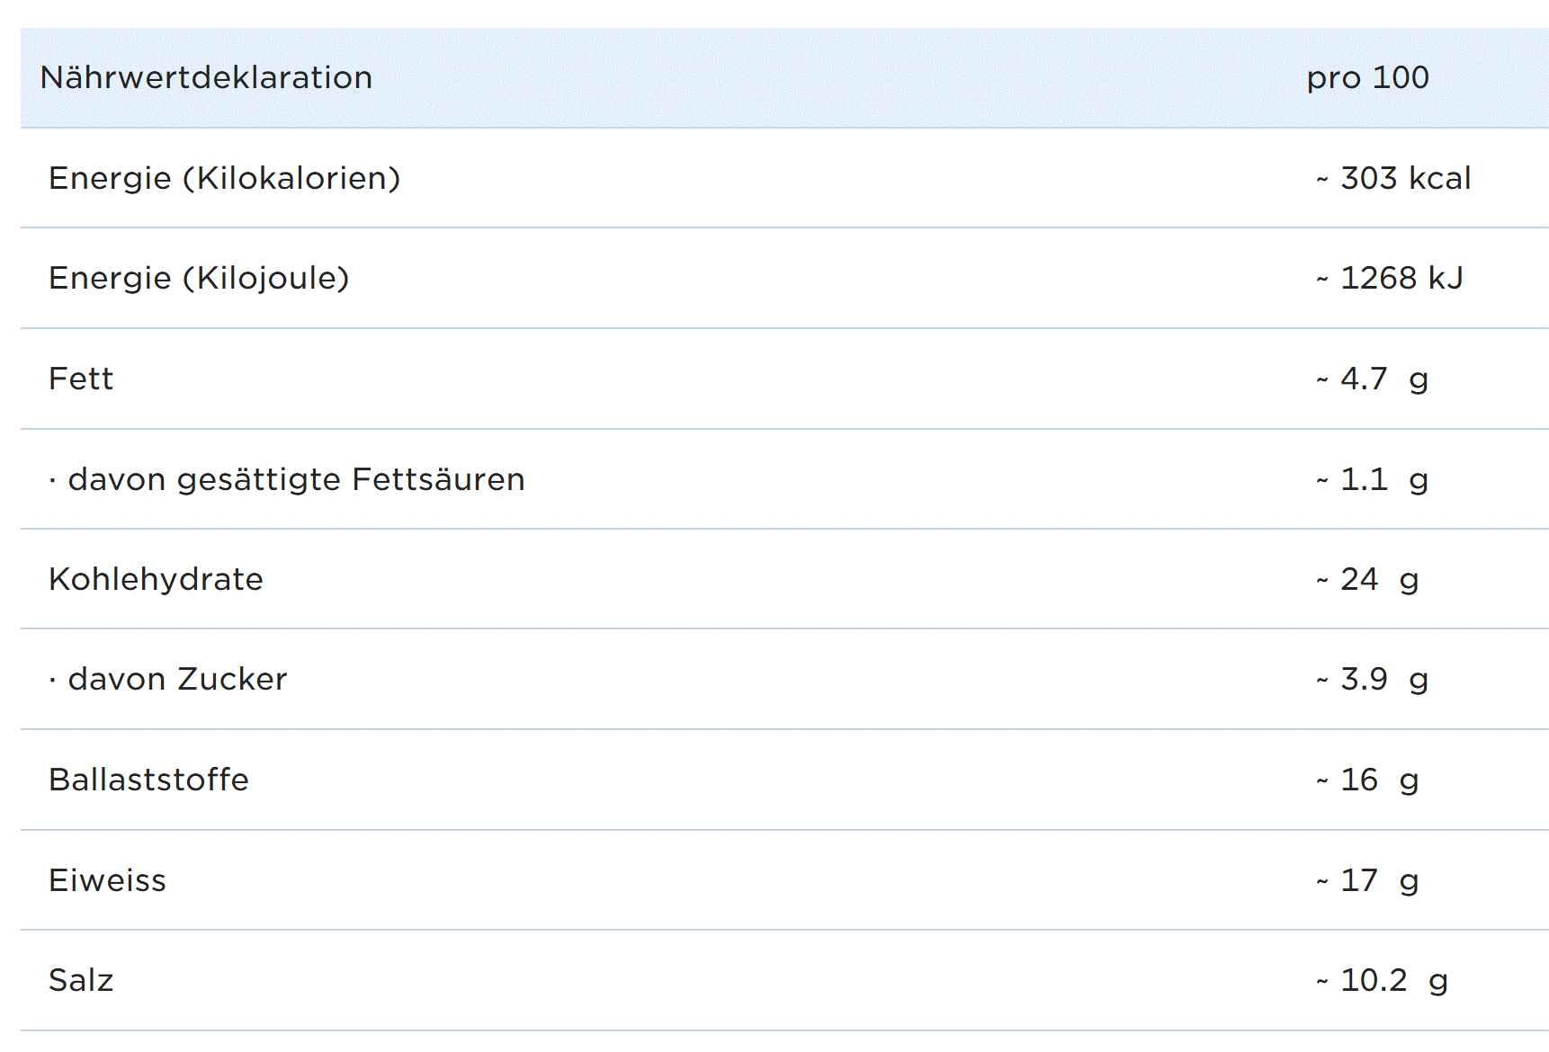
Task: Select the Energie (Kilojoule) row label
Action: click(199, 279)
